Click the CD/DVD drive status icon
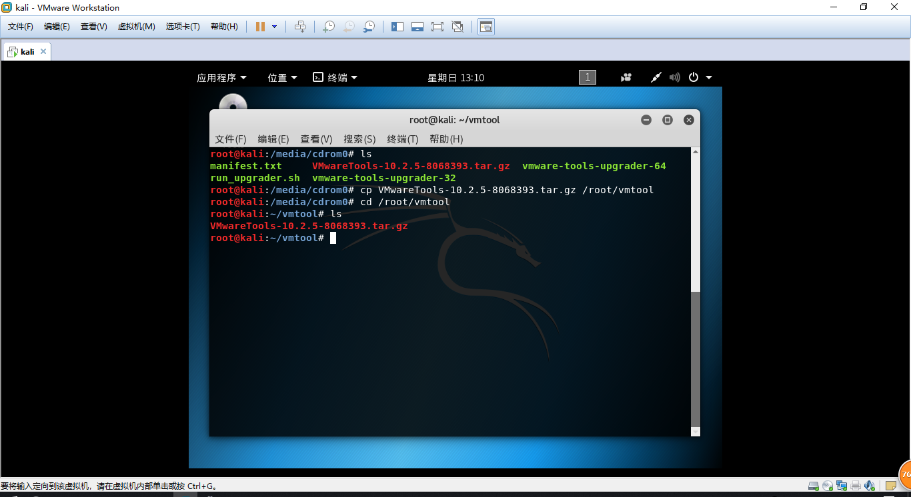911x497 pixels. tap(828, 486)
